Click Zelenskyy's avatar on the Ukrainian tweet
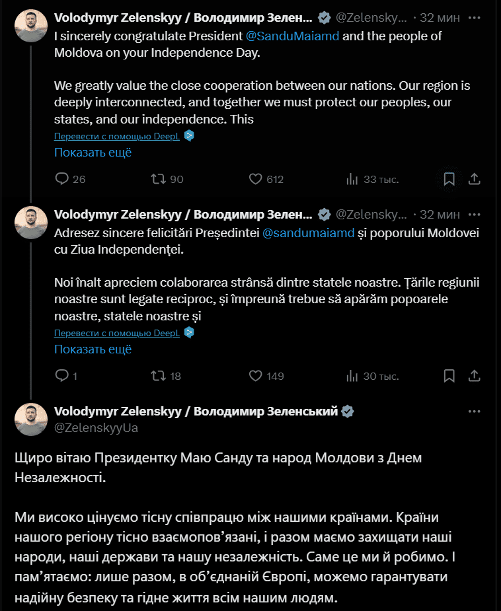The height and width of the screenshot is (611, 501). point(31,419)
